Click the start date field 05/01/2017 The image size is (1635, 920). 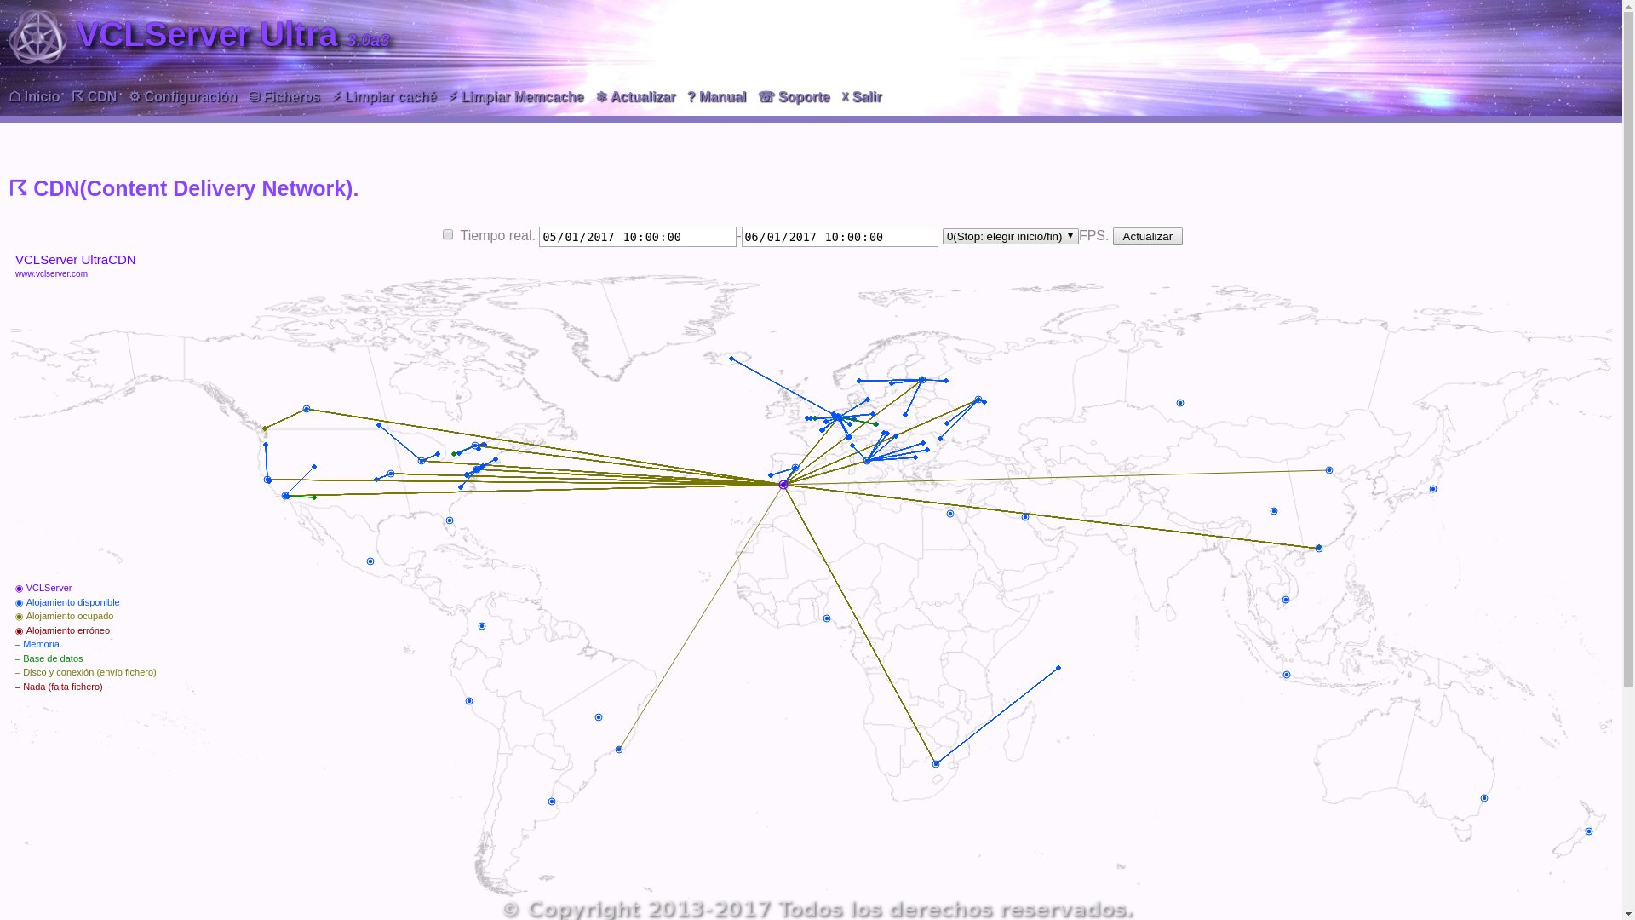tap(638, 237)
